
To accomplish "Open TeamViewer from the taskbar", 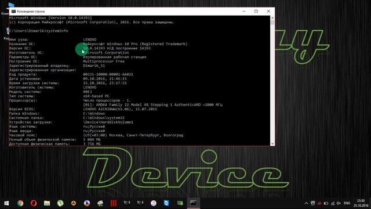I will [x=166, y=203].
